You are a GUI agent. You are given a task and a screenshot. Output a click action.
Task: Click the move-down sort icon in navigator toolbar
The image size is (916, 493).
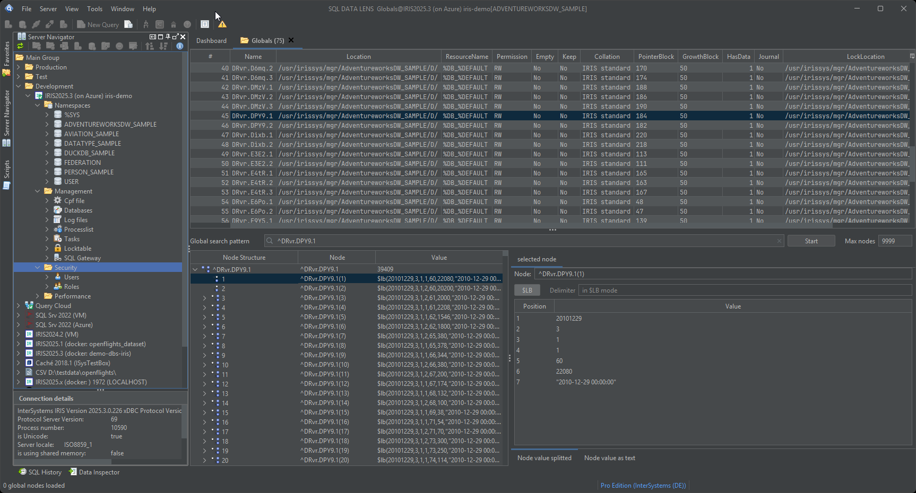163,46
